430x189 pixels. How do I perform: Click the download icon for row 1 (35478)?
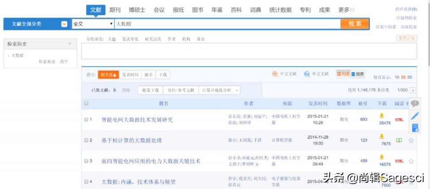(x=382, y=116)
